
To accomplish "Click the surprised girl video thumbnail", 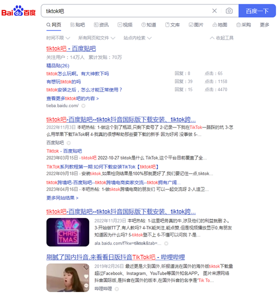I will [68, 278].
